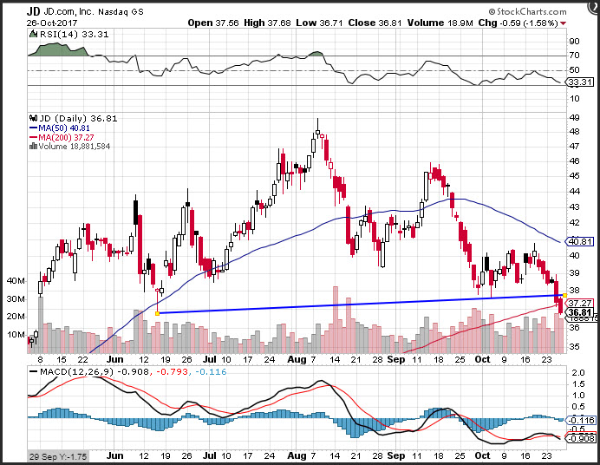Click the yellow trendline start handle

tap(157, 313)
